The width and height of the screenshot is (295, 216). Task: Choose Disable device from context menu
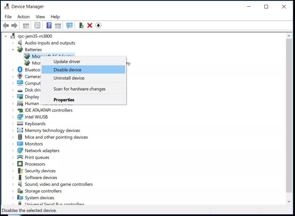tap(67, 70)
